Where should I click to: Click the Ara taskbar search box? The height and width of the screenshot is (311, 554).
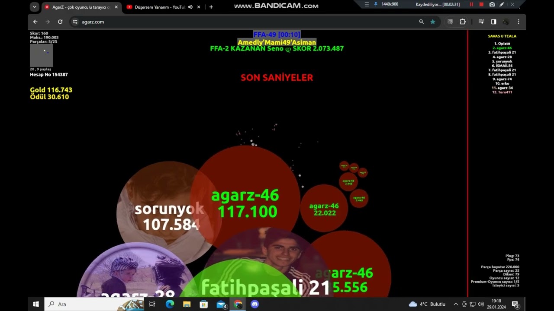[x=94, y=304]
